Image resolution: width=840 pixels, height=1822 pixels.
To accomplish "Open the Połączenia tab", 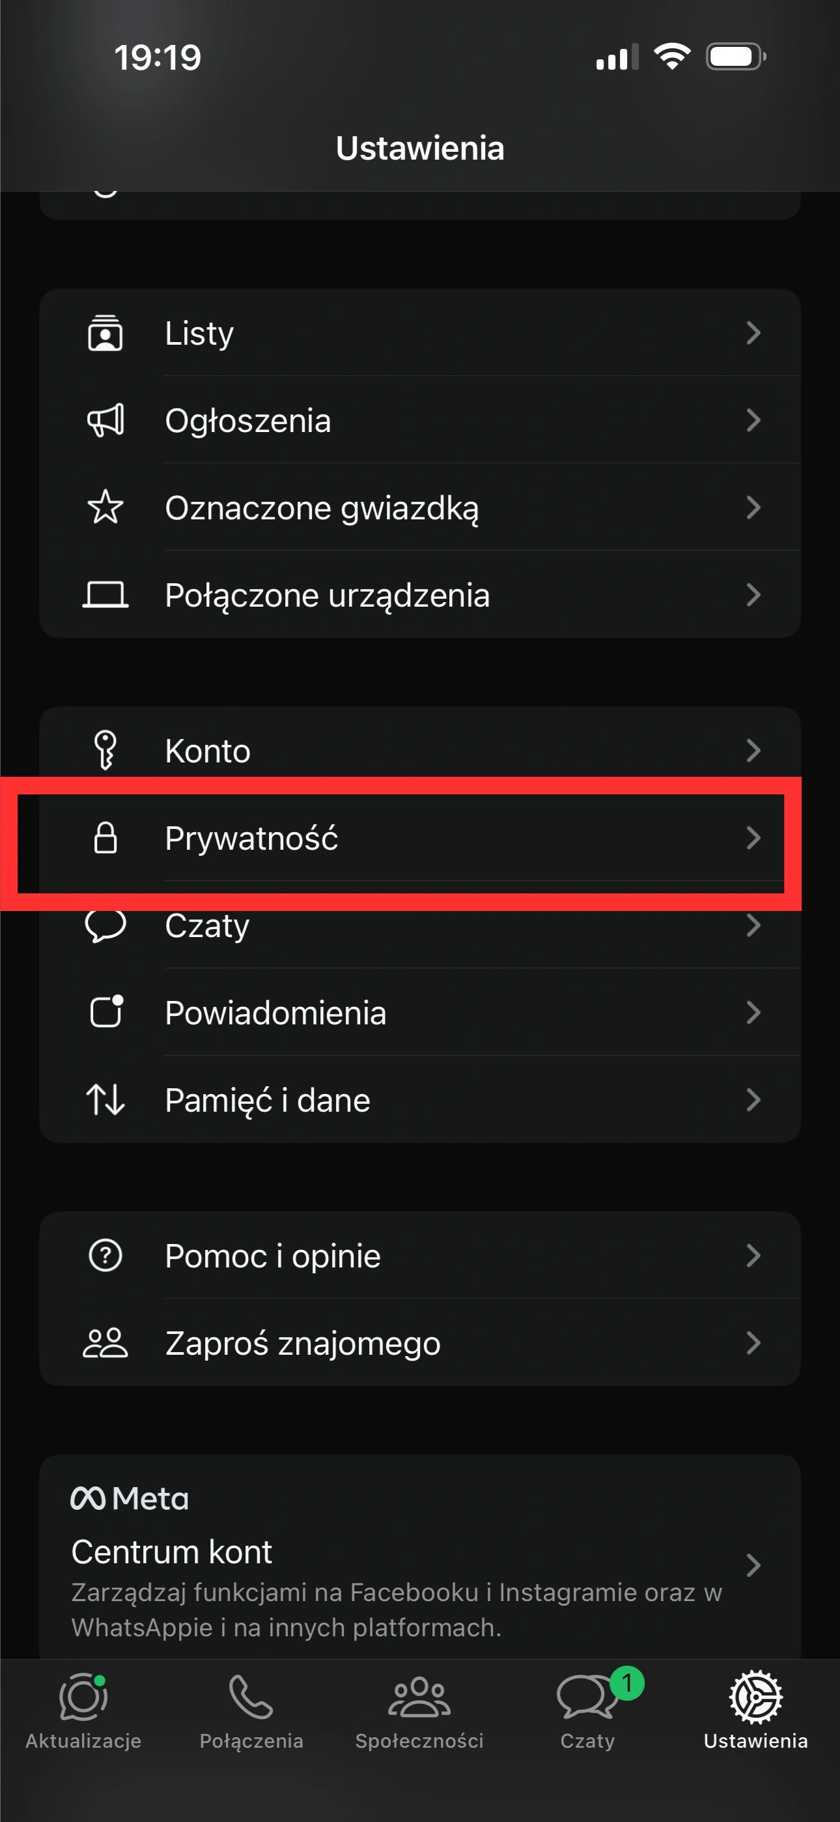I will coord(251,1711).
